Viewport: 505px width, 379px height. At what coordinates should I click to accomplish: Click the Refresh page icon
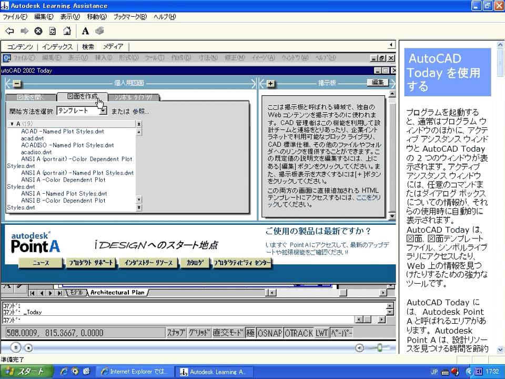(x=53, y=31)
